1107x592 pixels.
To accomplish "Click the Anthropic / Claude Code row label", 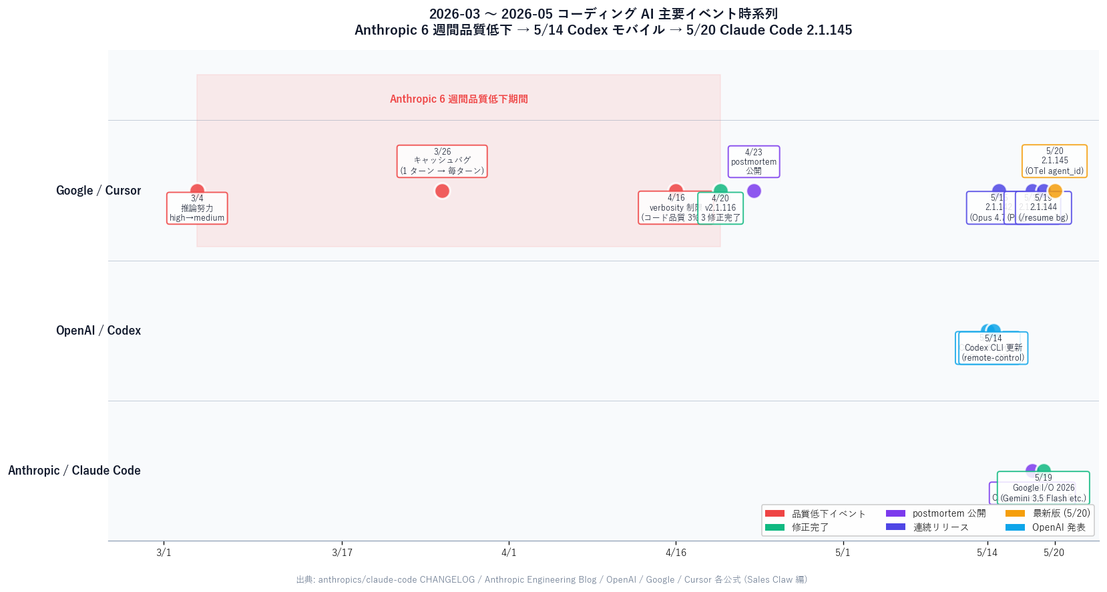I will pos(74,471).
